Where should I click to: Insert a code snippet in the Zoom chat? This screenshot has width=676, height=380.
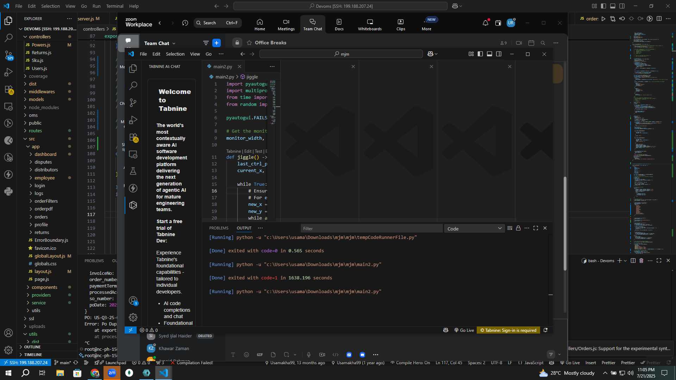[336, 355]
